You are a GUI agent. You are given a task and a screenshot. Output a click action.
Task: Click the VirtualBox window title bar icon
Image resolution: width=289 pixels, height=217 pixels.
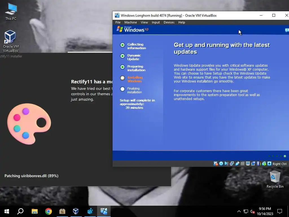pyautogui.click(x=117, y=15)
